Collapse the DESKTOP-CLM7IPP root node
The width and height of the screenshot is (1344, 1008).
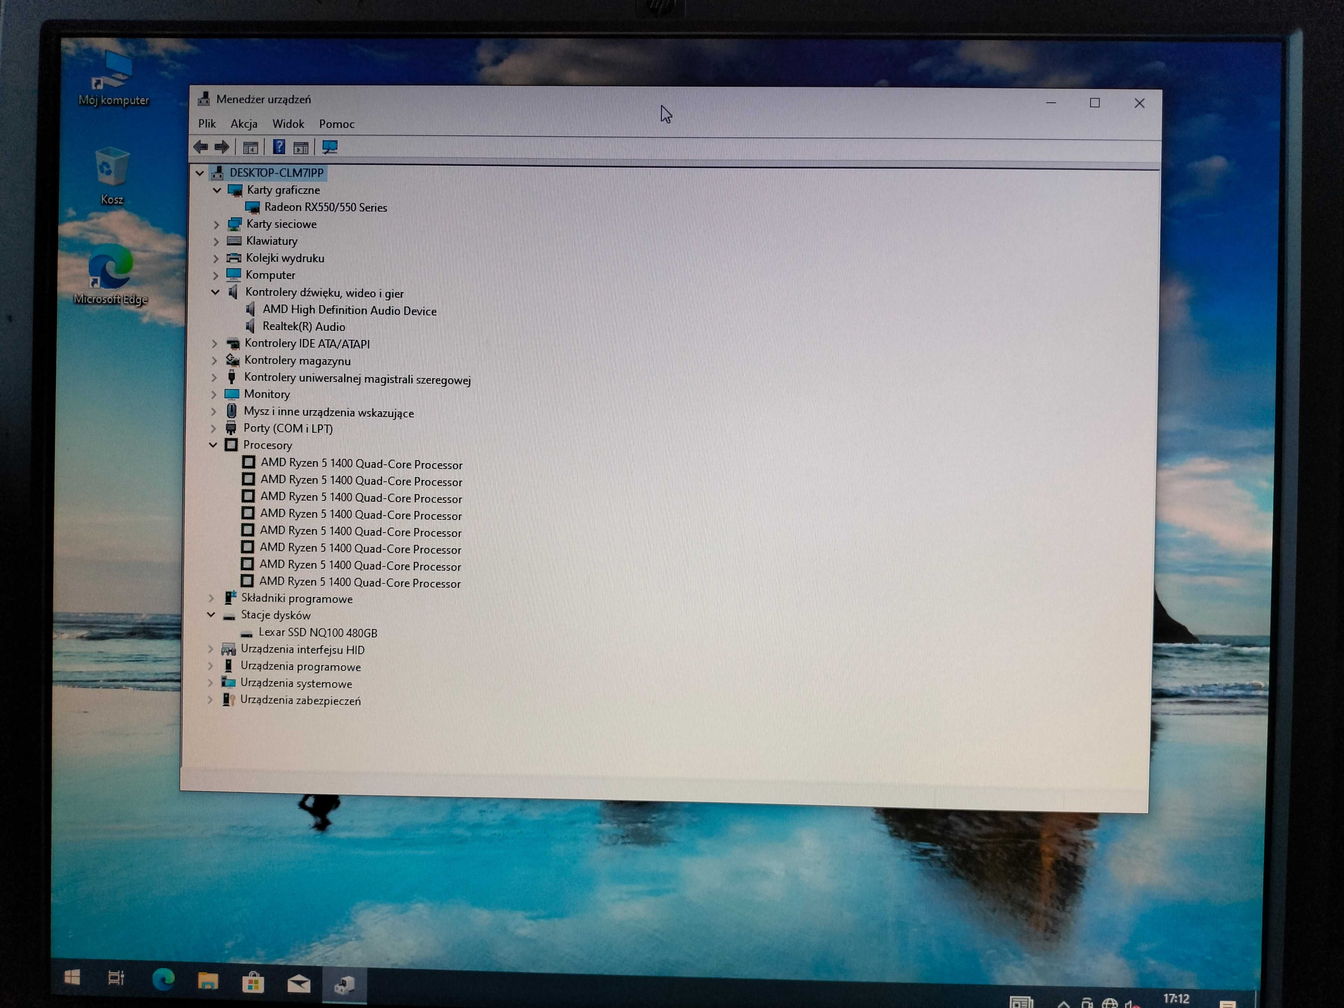pos(199,173)
